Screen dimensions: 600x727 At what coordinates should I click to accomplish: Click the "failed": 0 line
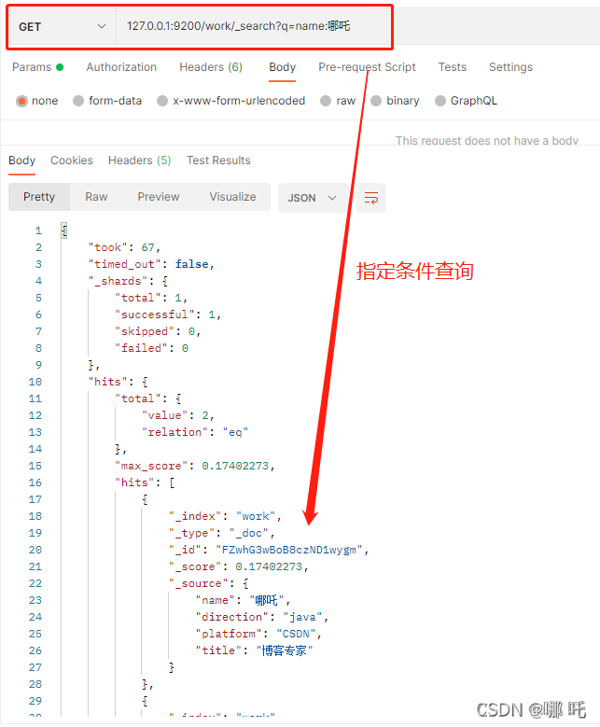(151, 348)
